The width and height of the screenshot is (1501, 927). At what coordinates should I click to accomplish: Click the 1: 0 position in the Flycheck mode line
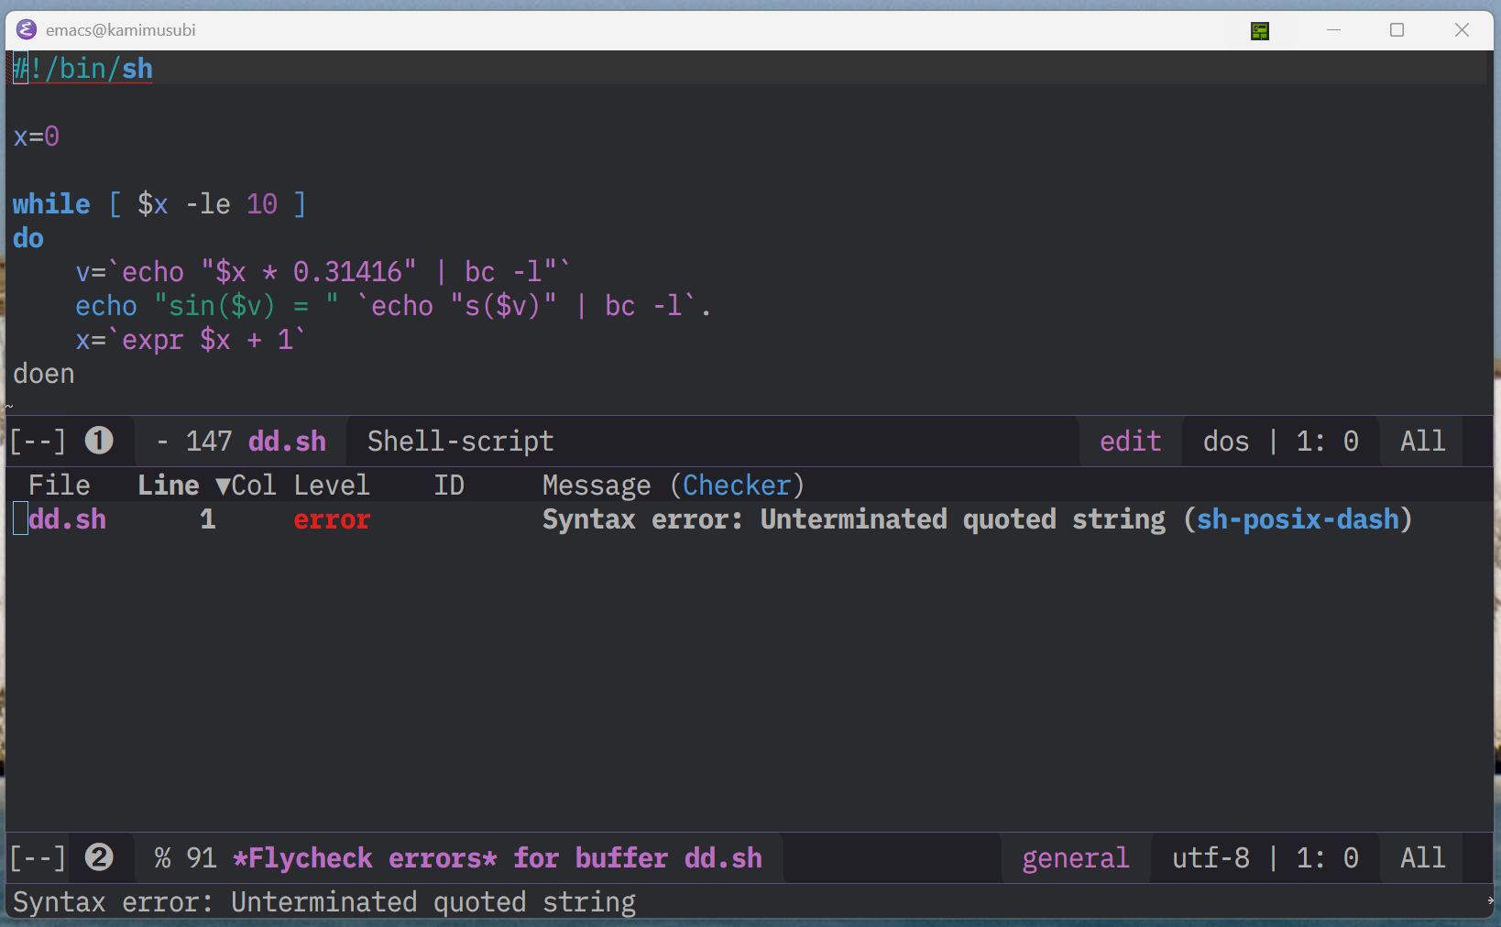(1327, 858)
